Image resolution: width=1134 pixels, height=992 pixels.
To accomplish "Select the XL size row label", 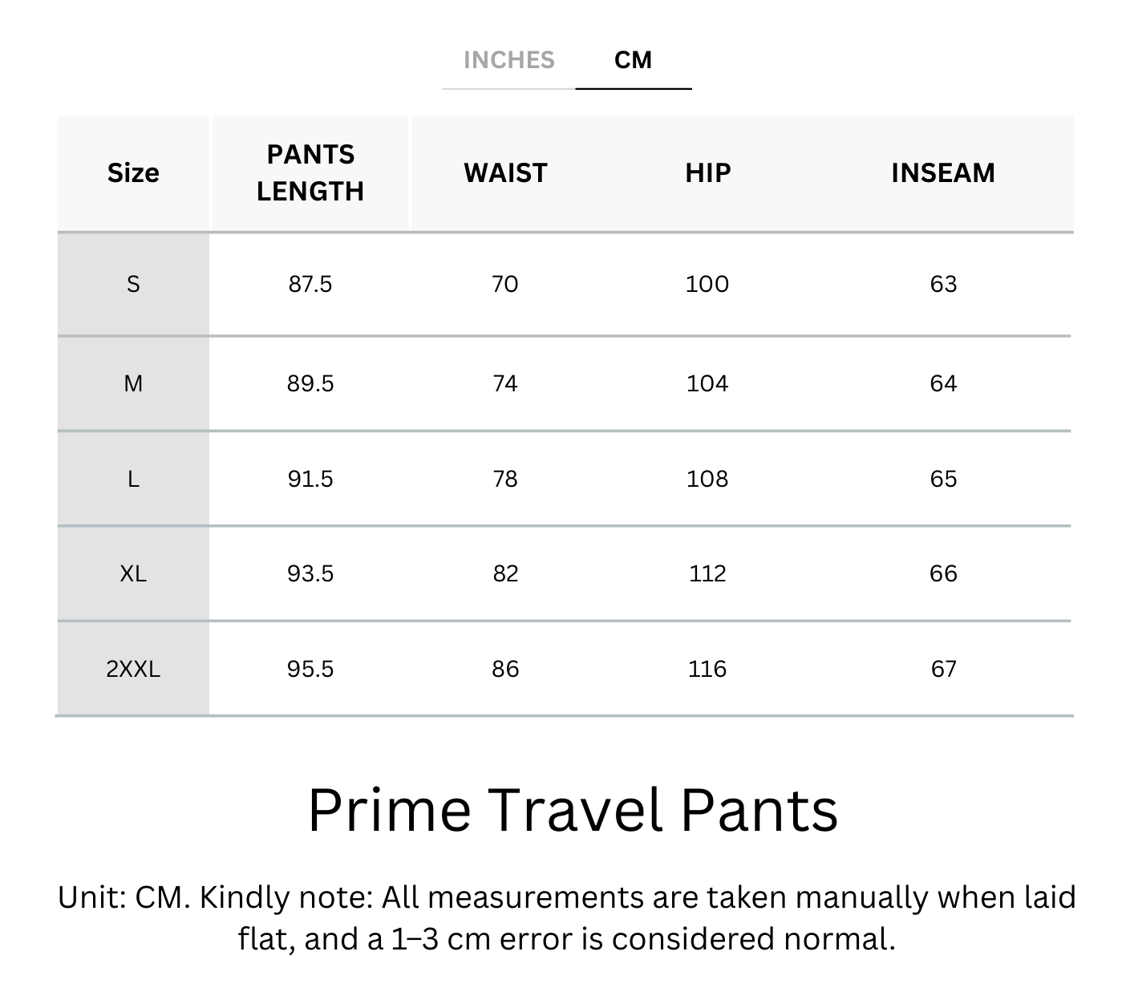I will click(x=133, y=573).
